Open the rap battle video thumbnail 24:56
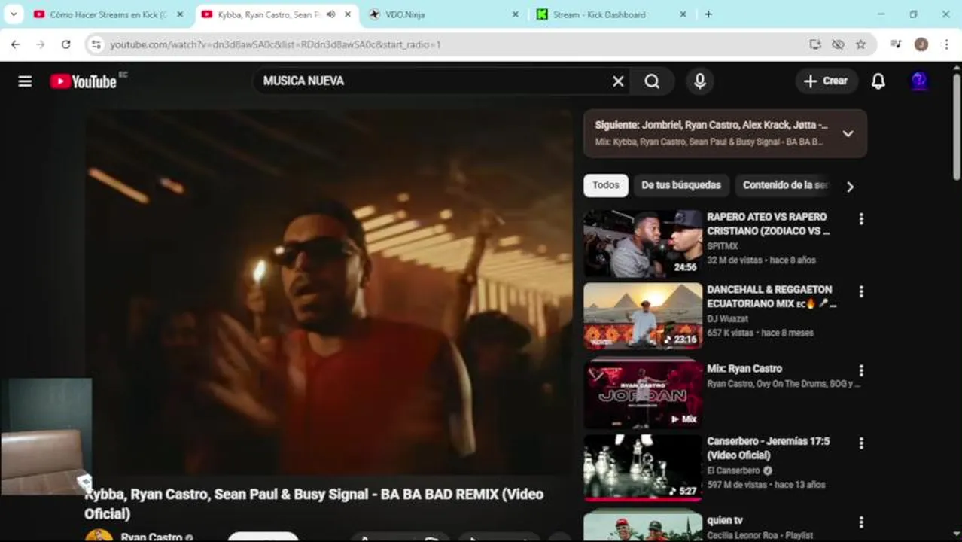The image size is (962, 542). coord(643,244)
